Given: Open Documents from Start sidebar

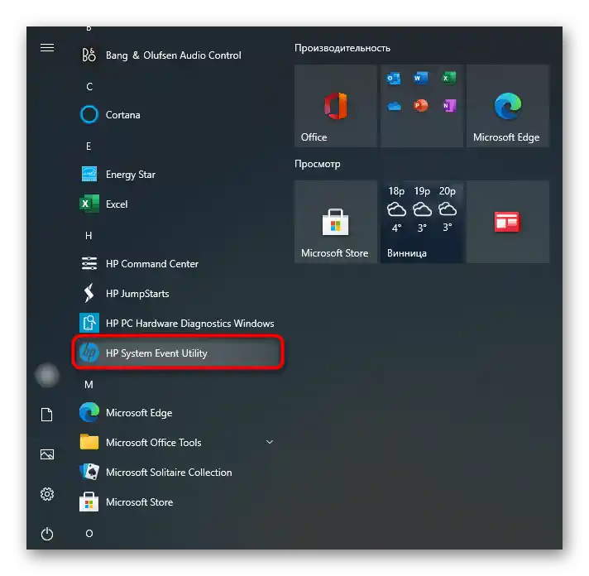Looking at the screenshot, I should [x=47, y=415].
